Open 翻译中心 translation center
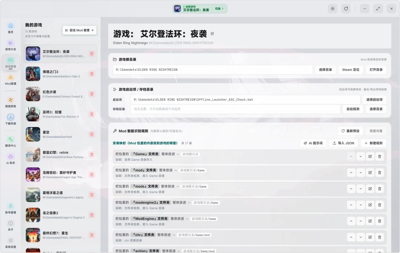 [10, 142]
